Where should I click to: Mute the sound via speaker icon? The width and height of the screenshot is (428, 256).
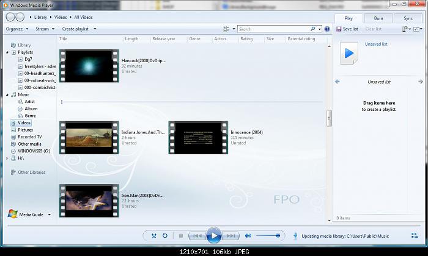click(248, 236)
